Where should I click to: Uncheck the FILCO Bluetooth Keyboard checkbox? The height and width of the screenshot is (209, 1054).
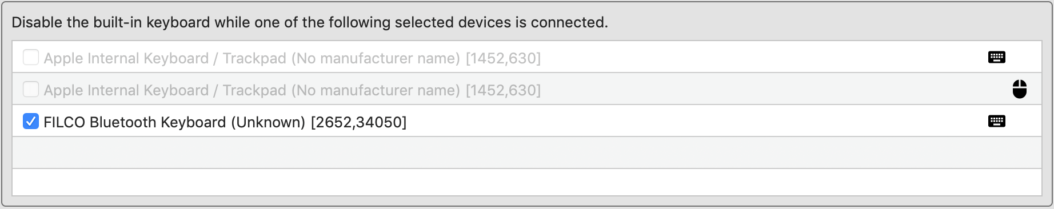coord(31,122)
